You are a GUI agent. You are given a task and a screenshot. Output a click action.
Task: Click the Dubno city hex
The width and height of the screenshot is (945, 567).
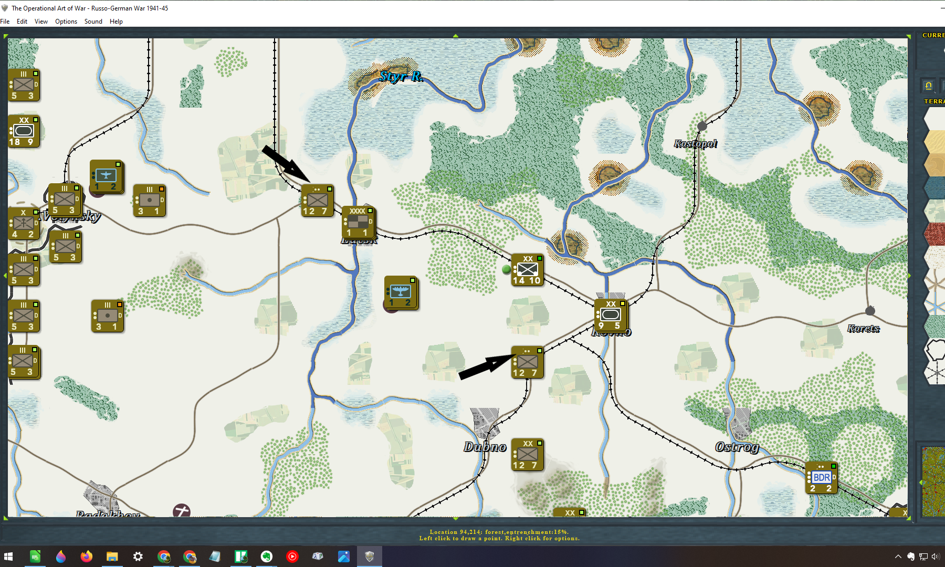[485, 423]
